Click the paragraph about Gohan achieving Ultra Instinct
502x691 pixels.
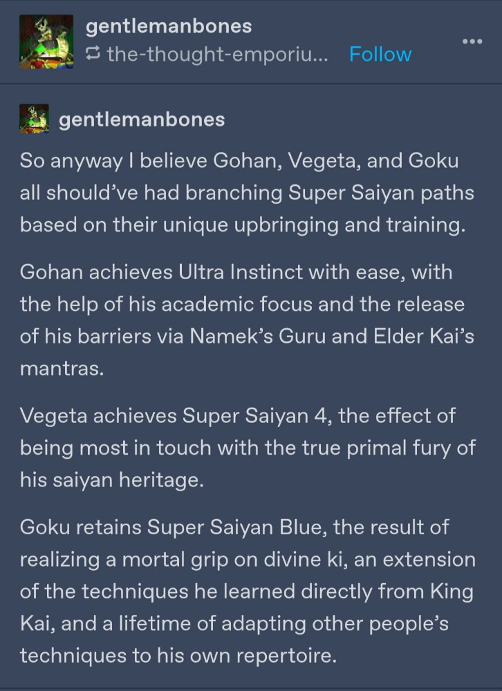click(x=247, y=320)
